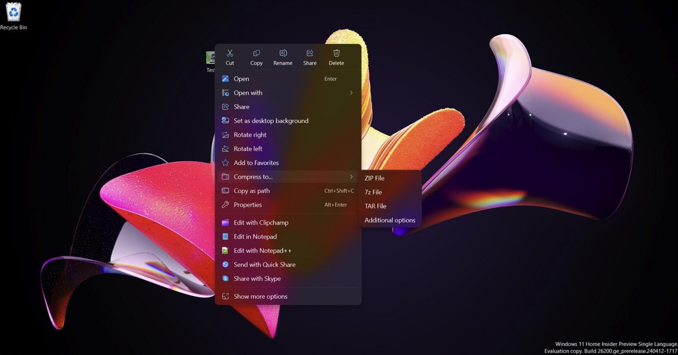This screenshot has width=678, height=355.
Task: Open the Recycle Bin desktop icon
Action: click(x=13, y=12)
